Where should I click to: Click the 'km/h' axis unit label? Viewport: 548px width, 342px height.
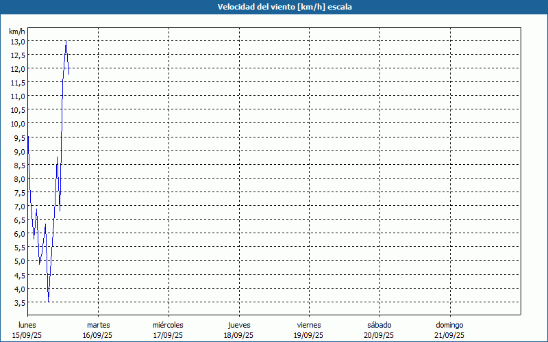point(17,31)
